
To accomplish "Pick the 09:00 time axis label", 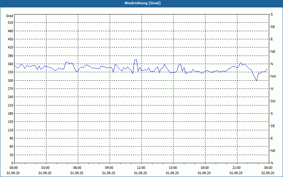I will [109, 168].
